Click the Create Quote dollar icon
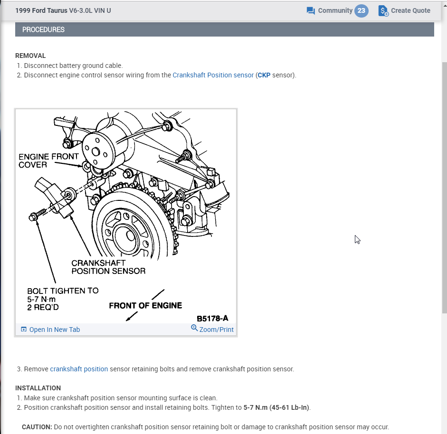The width and height of the screenshot is (447, 434). (383, 11)
